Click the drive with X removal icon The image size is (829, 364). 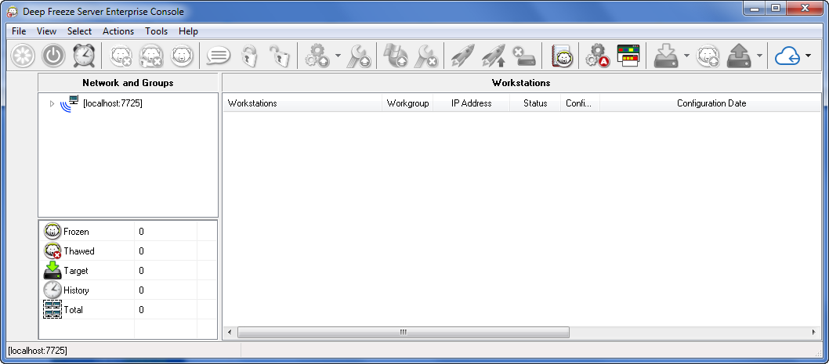pos(524,55)
